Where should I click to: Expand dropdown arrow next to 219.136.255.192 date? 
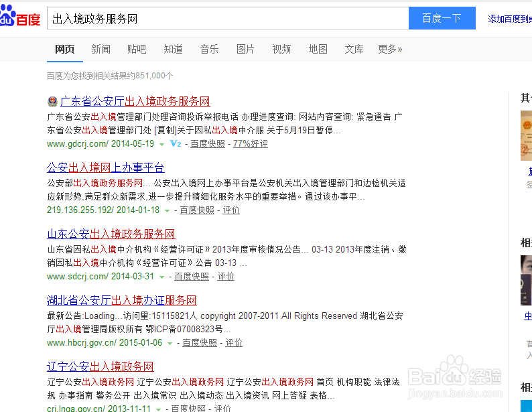pyautogui.click(x=167, y=210)
